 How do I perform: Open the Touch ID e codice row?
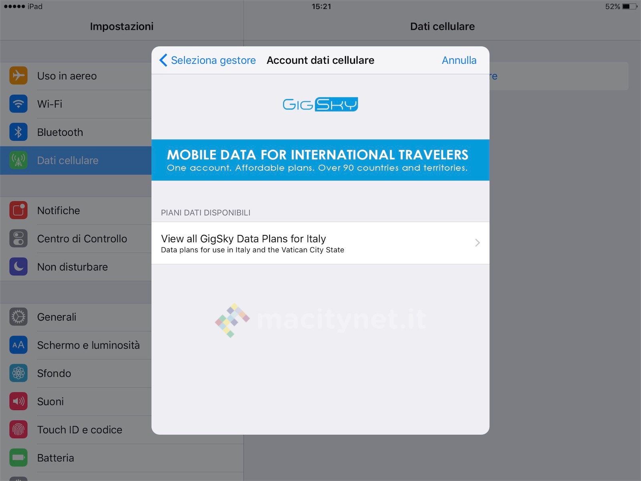(76, 430)
